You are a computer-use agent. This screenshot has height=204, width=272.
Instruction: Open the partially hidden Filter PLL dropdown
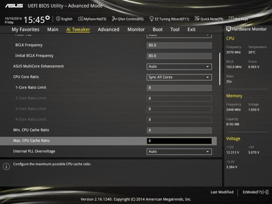(x=179, y=36)
